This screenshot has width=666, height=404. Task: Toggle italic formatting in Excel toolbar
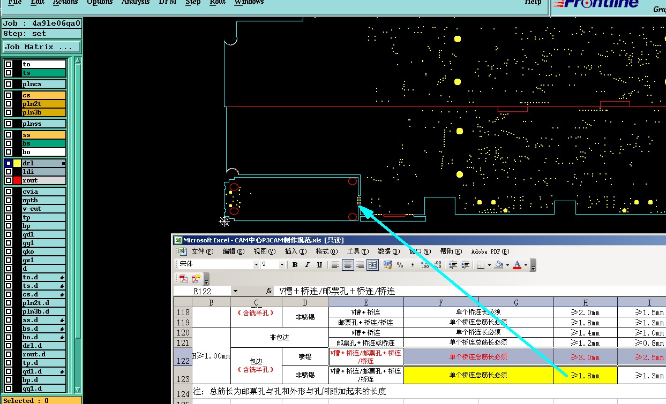[307, 264]
